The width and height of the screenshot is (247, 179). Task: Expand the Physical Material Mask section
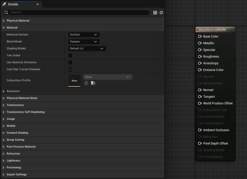3,98
